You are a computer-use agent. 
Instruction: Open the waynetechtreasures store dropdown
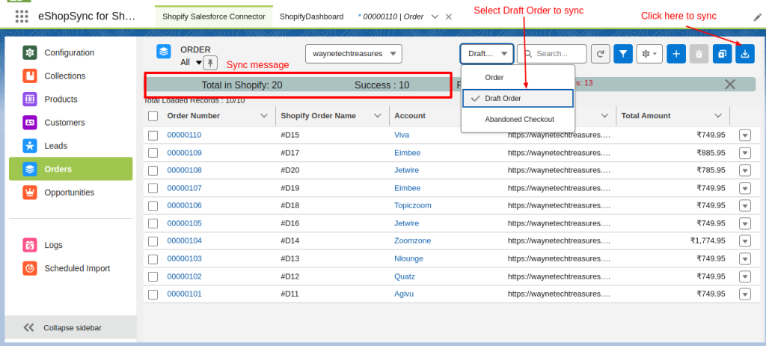click(x=354, y=54)
